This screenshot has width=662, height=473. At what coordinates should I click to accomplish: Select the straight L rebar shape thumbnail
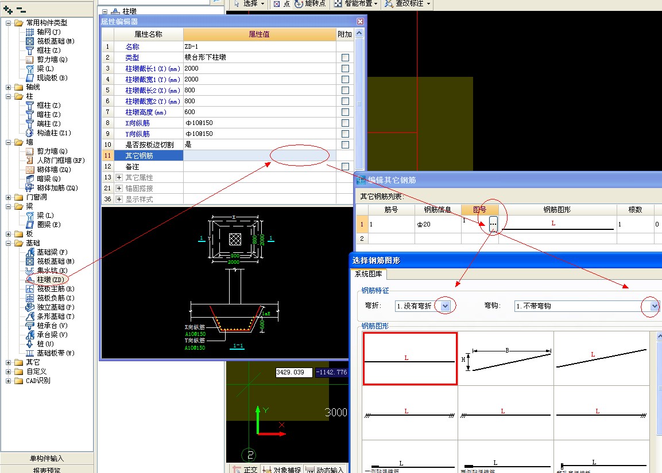[x=410, y=359]
